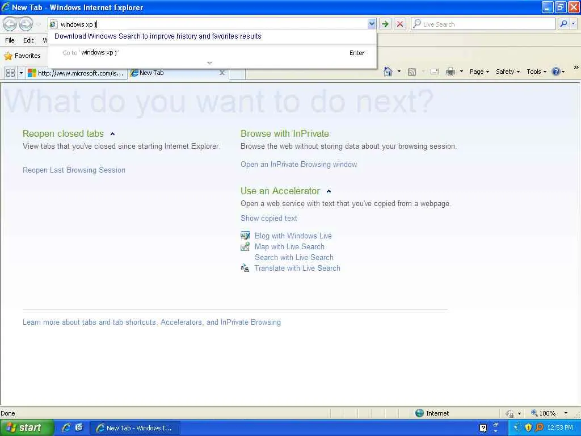Open the Print options dropdown arrow
This screenshot has height=436, width=581.
point(461,72)
